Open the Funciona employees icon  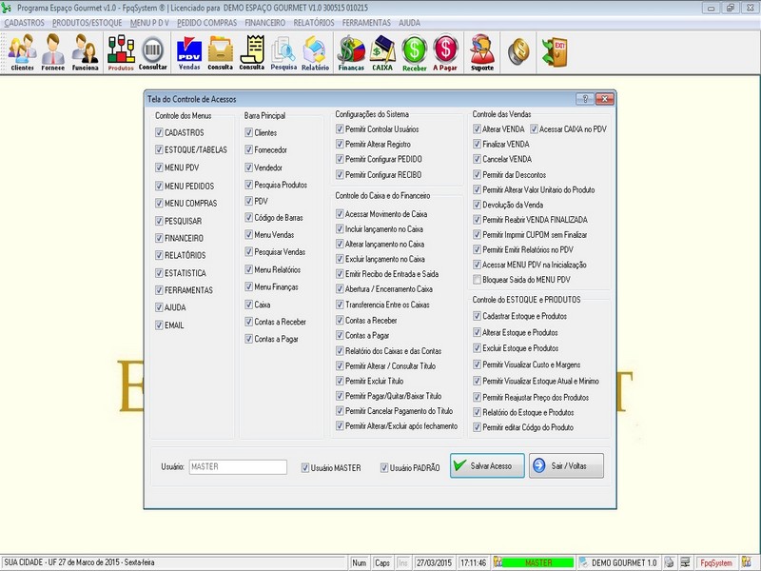[x=85, y=52]
